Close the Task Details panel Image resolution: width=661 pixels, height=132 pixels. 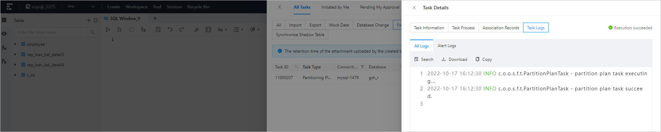pyautogui.click(x=414, y=8)
